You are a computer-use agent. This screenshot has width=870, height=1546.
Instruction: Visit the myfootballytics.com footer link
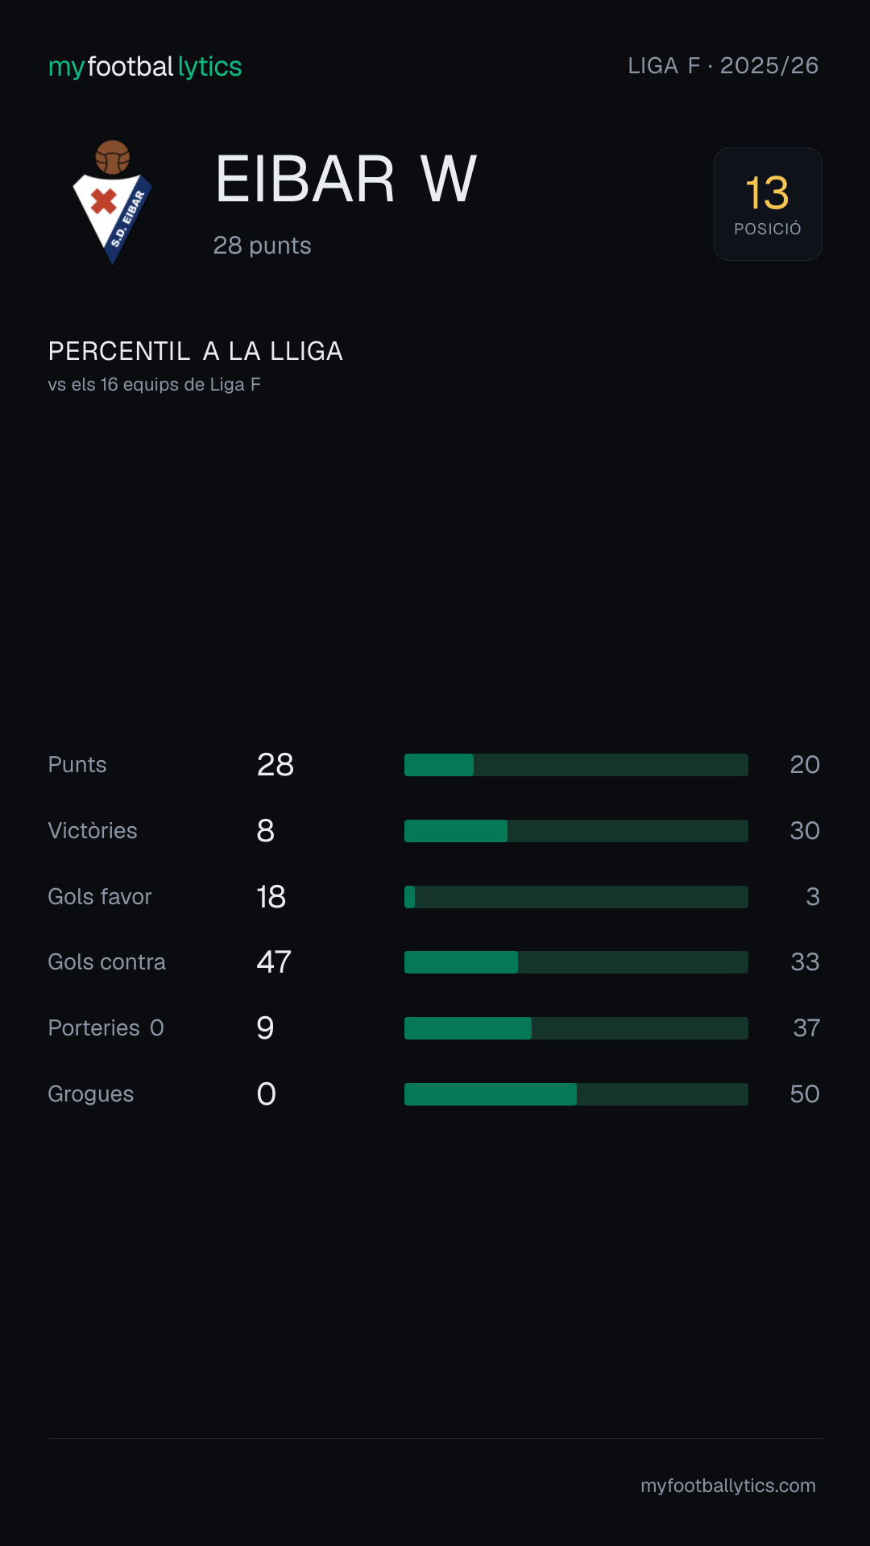[x=728, y=1486]
